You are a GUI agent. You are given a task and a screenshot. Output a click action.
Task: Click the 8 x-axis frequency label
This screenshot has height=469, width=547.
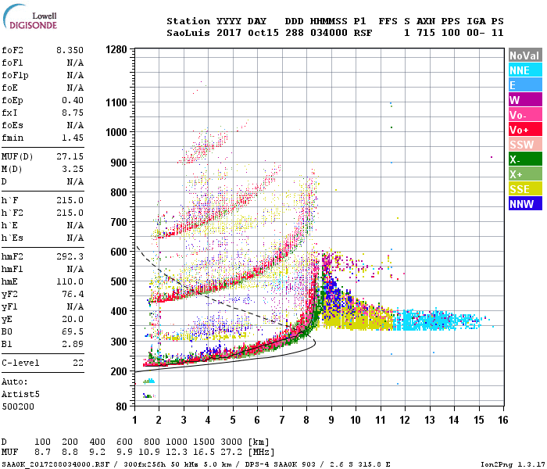306,420
